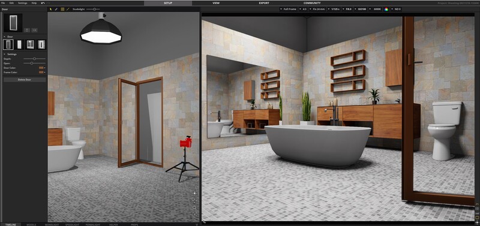Select the pointer selection tool
This screenshot has height=226, width=480.
51,9
